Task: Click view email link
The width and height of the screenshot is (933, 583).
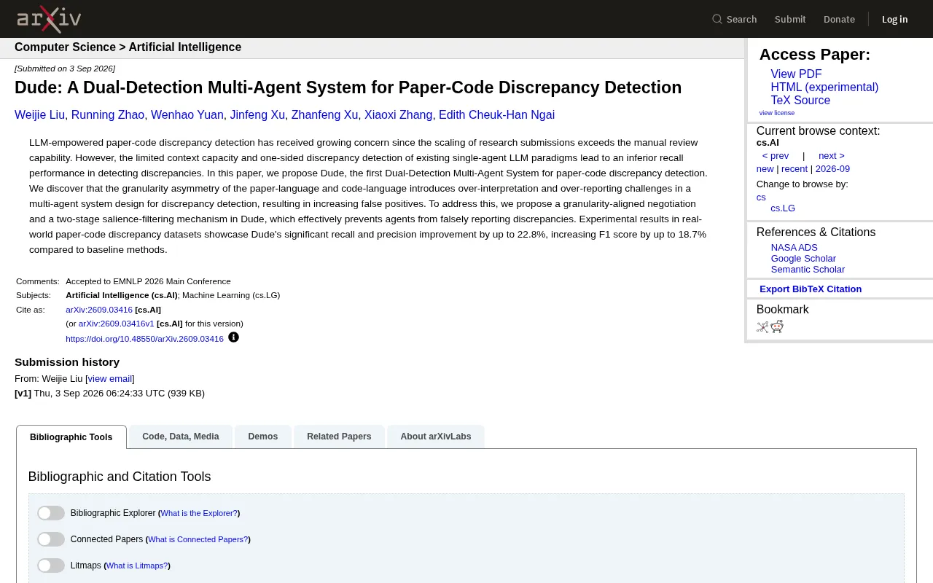Action: (x=110, y=379)
